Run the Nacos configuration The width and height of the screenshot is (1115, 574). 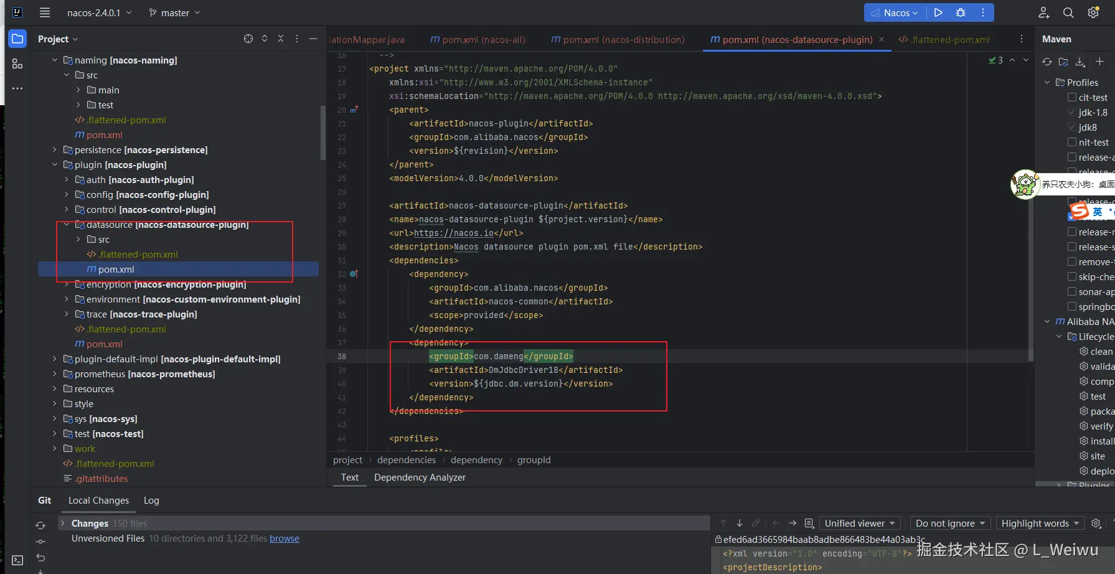click(938, 12)
